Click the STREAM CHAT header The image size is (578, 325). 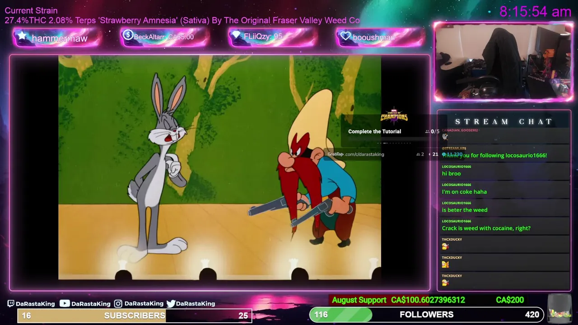click(503, 121)
